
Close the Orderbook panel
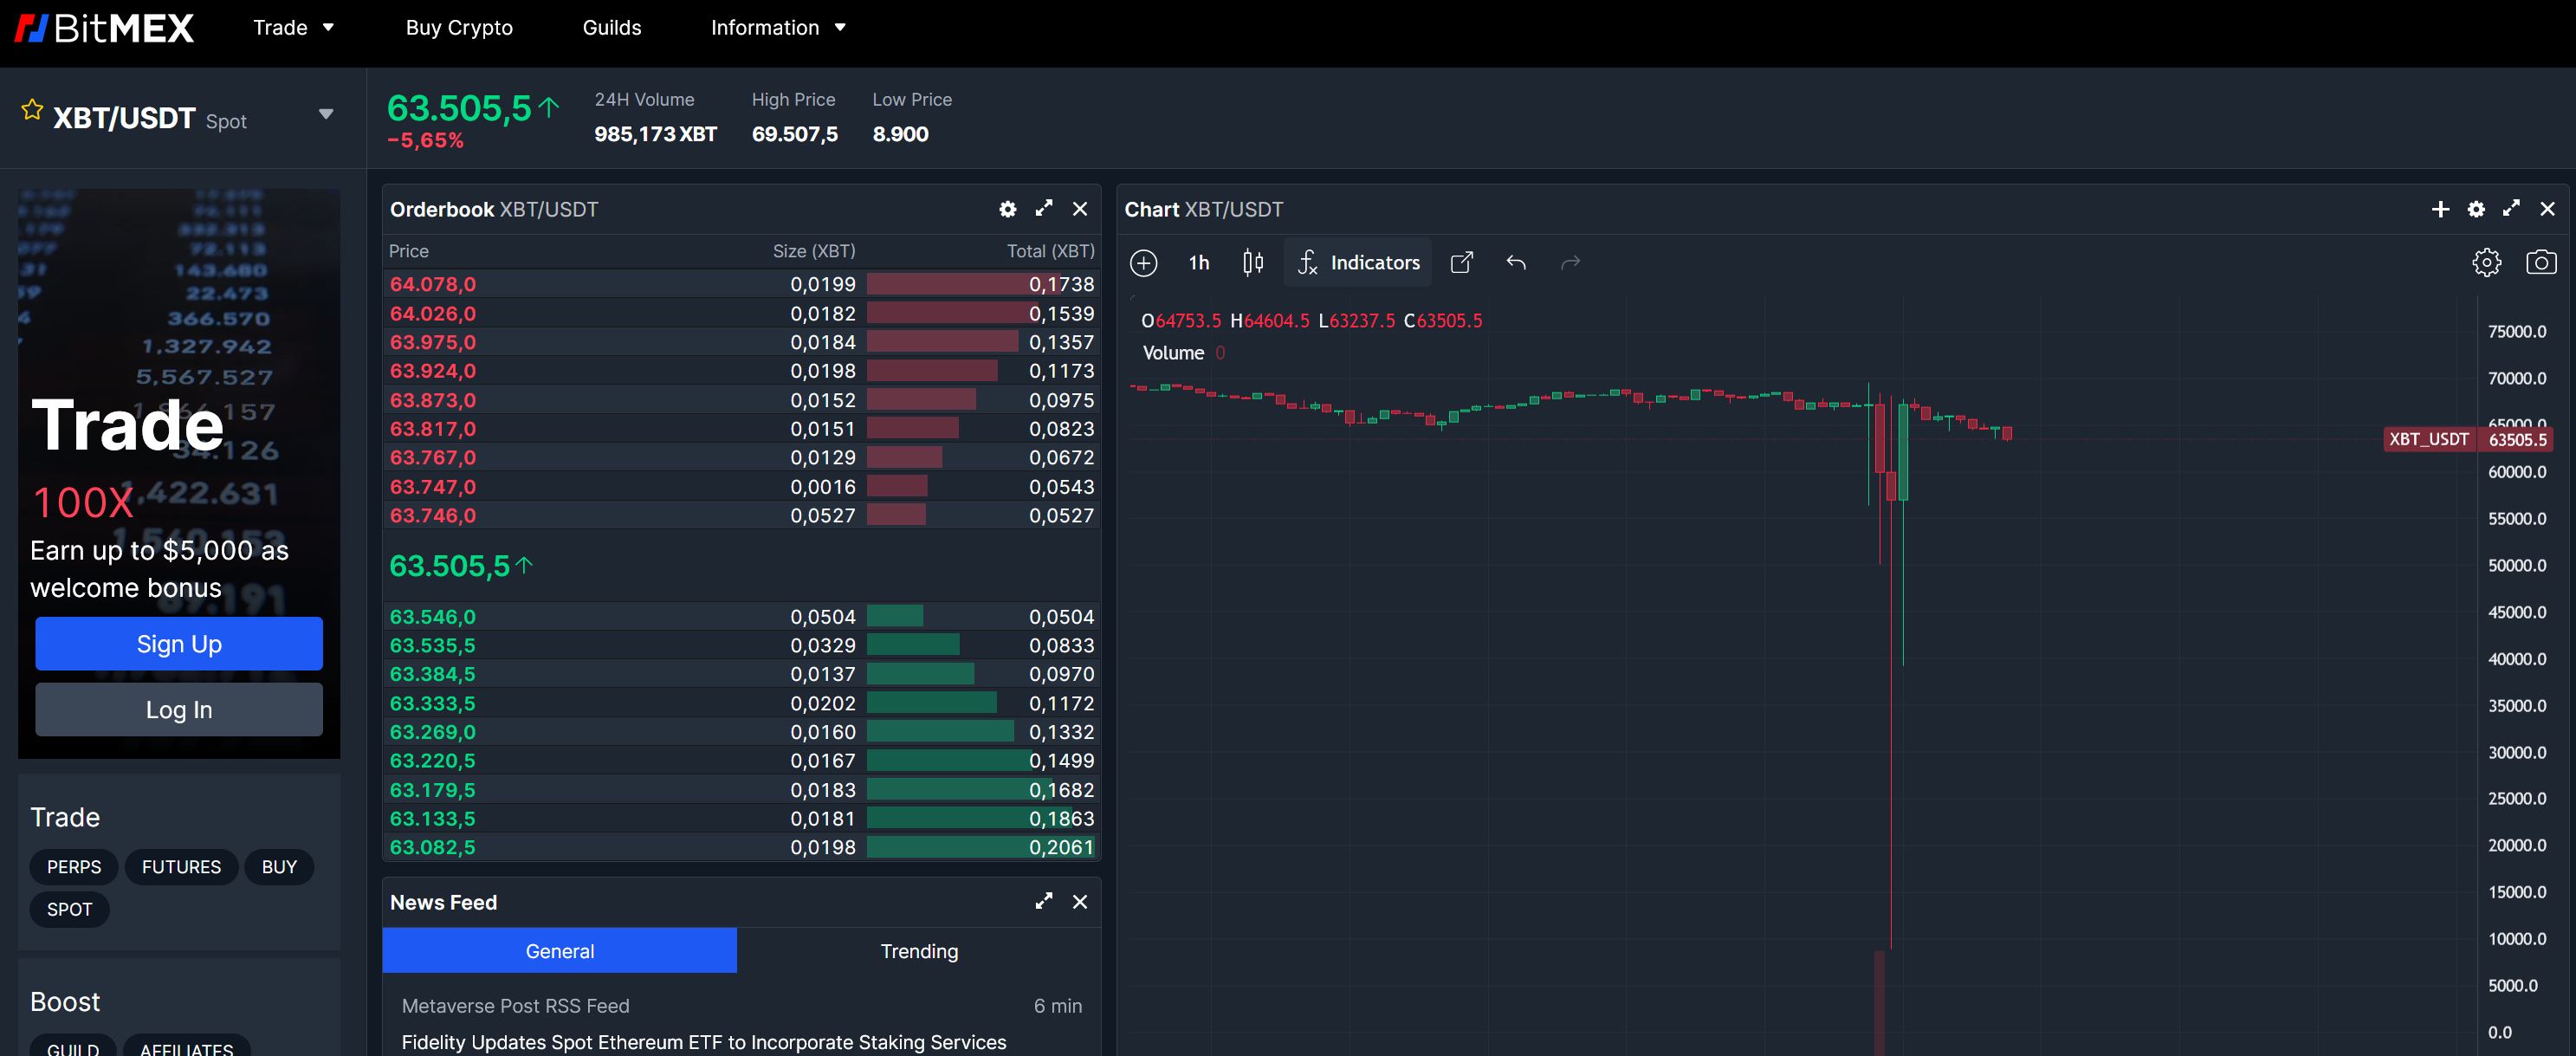pyautogui.click(x=1080, y=209)
